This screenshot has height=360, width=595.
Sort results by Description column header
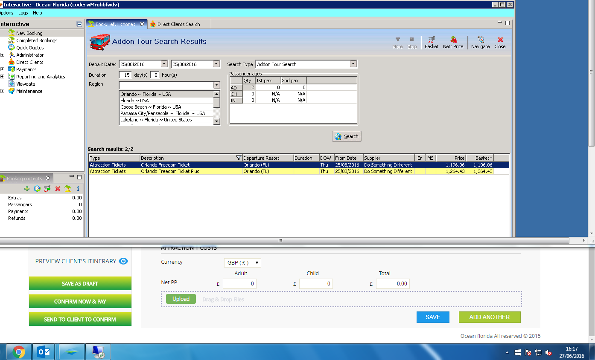coord(191,158)
